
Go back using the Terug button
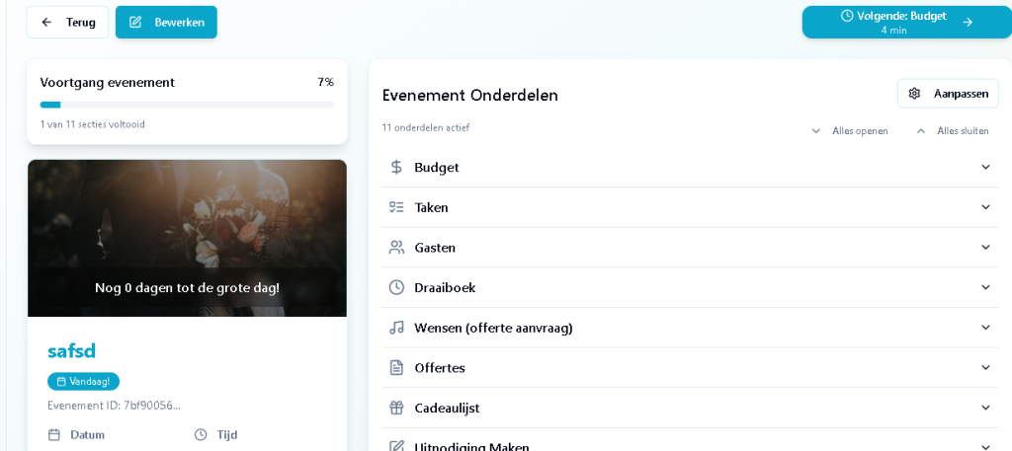(67, 22)
